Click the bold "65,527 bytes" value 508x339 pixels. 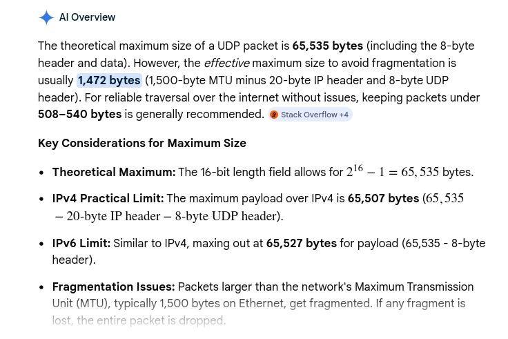tap(301, 243)
